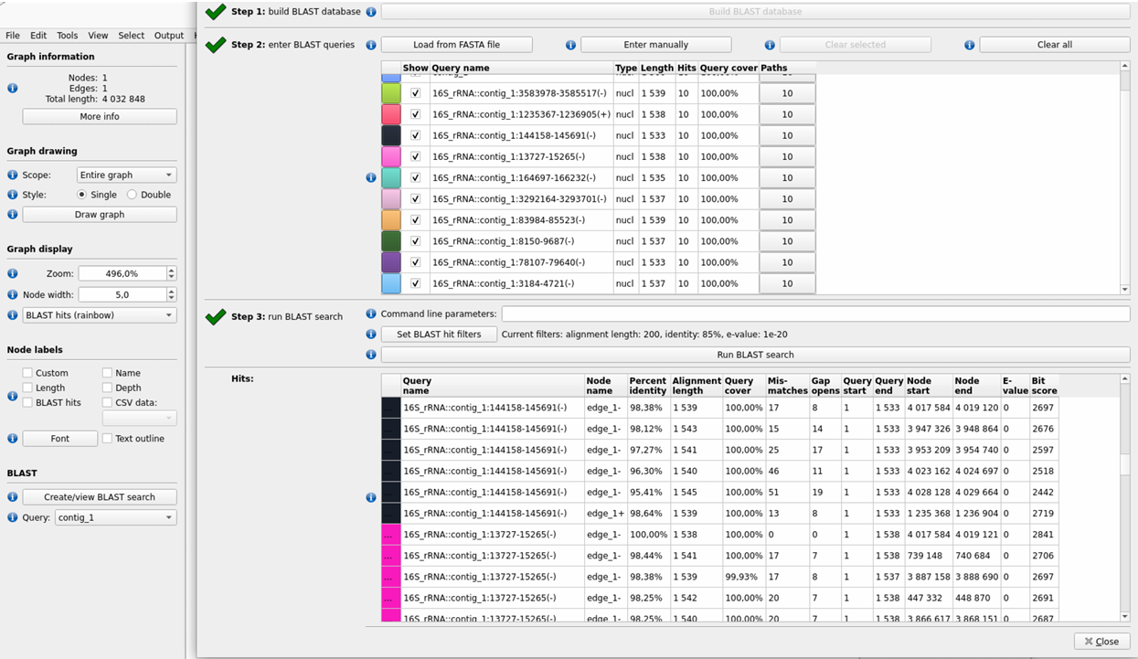The image size is (1138, 659).
Task: Click the Command line parameters input field
Action: coord(815,314)
